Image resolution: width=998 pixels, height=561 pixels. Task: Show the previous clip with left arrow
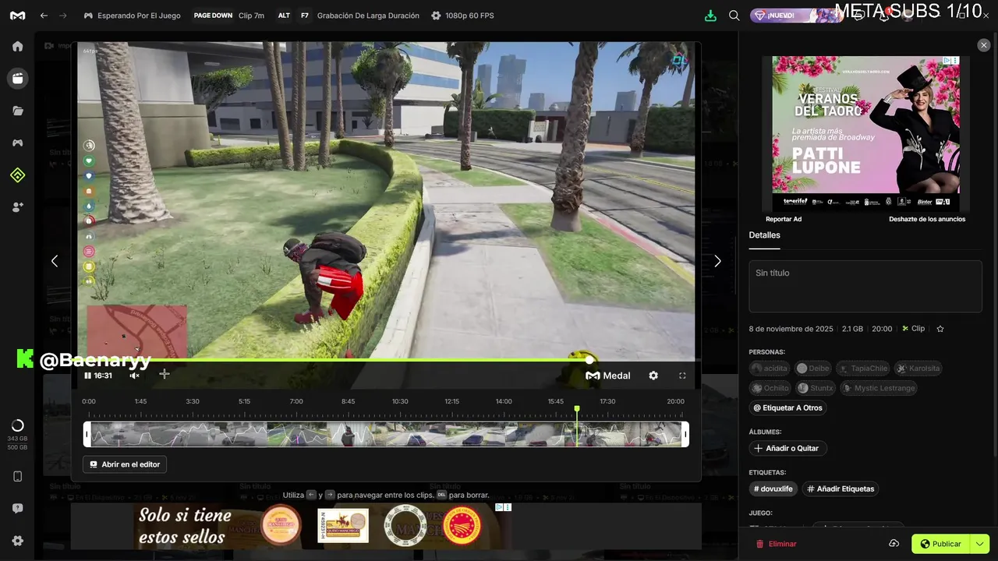[x=55, y=261]
